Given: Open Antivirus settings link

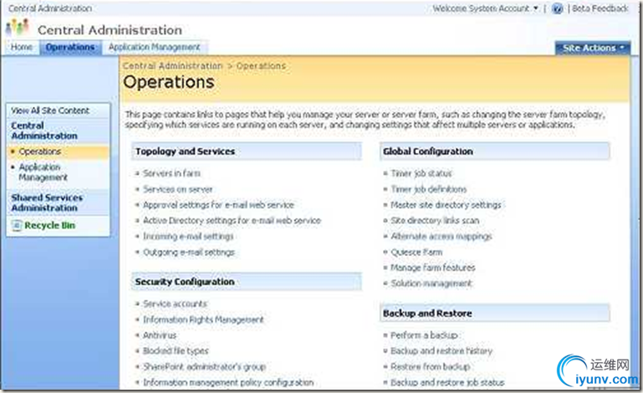Looking at the screenshot, I should [x=160, y=335].
